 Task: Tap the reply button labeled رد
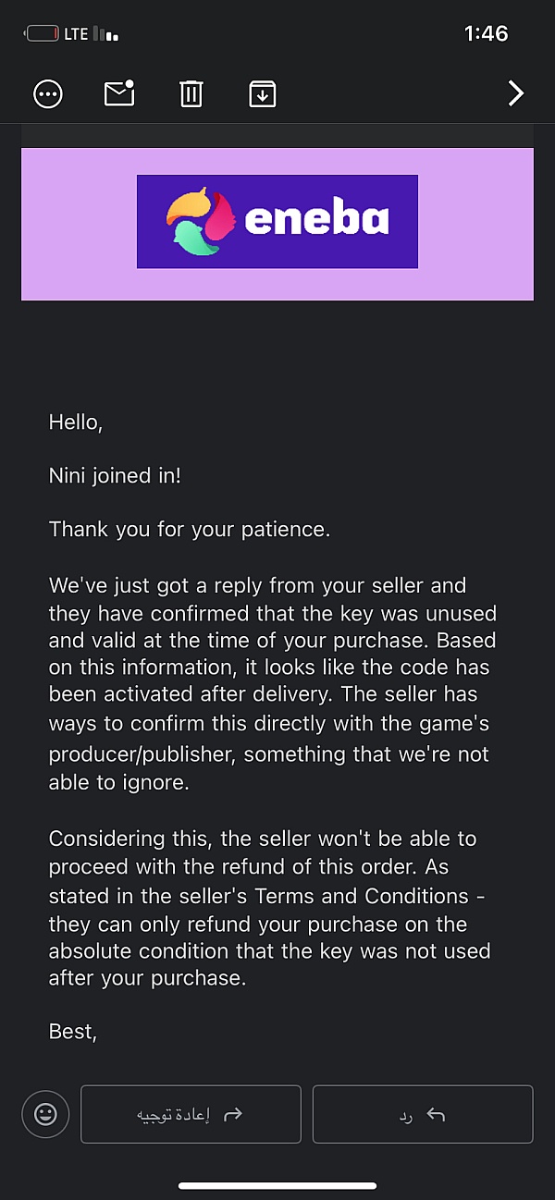pyautogui.click(x=423, y=1114)
